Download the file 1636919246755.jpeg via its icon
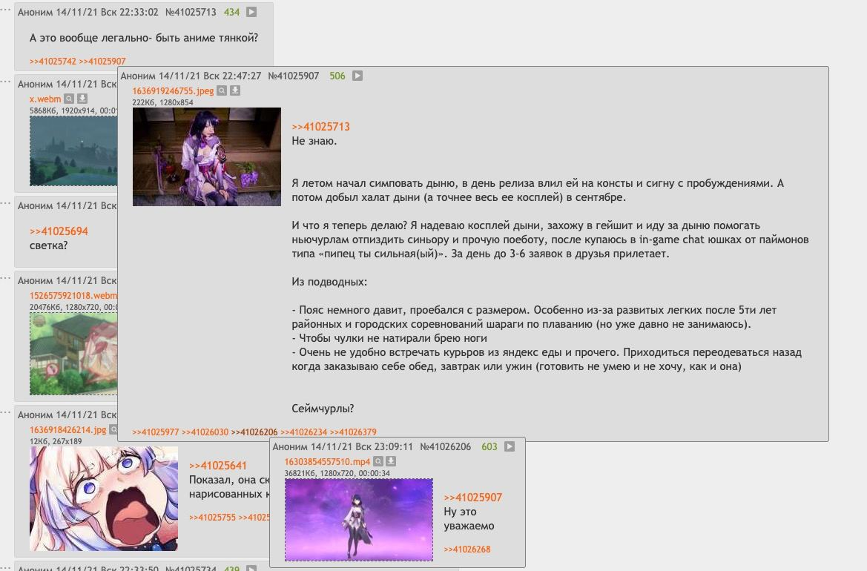This screenshot has width=867, height=571. (x=235, y=90)
